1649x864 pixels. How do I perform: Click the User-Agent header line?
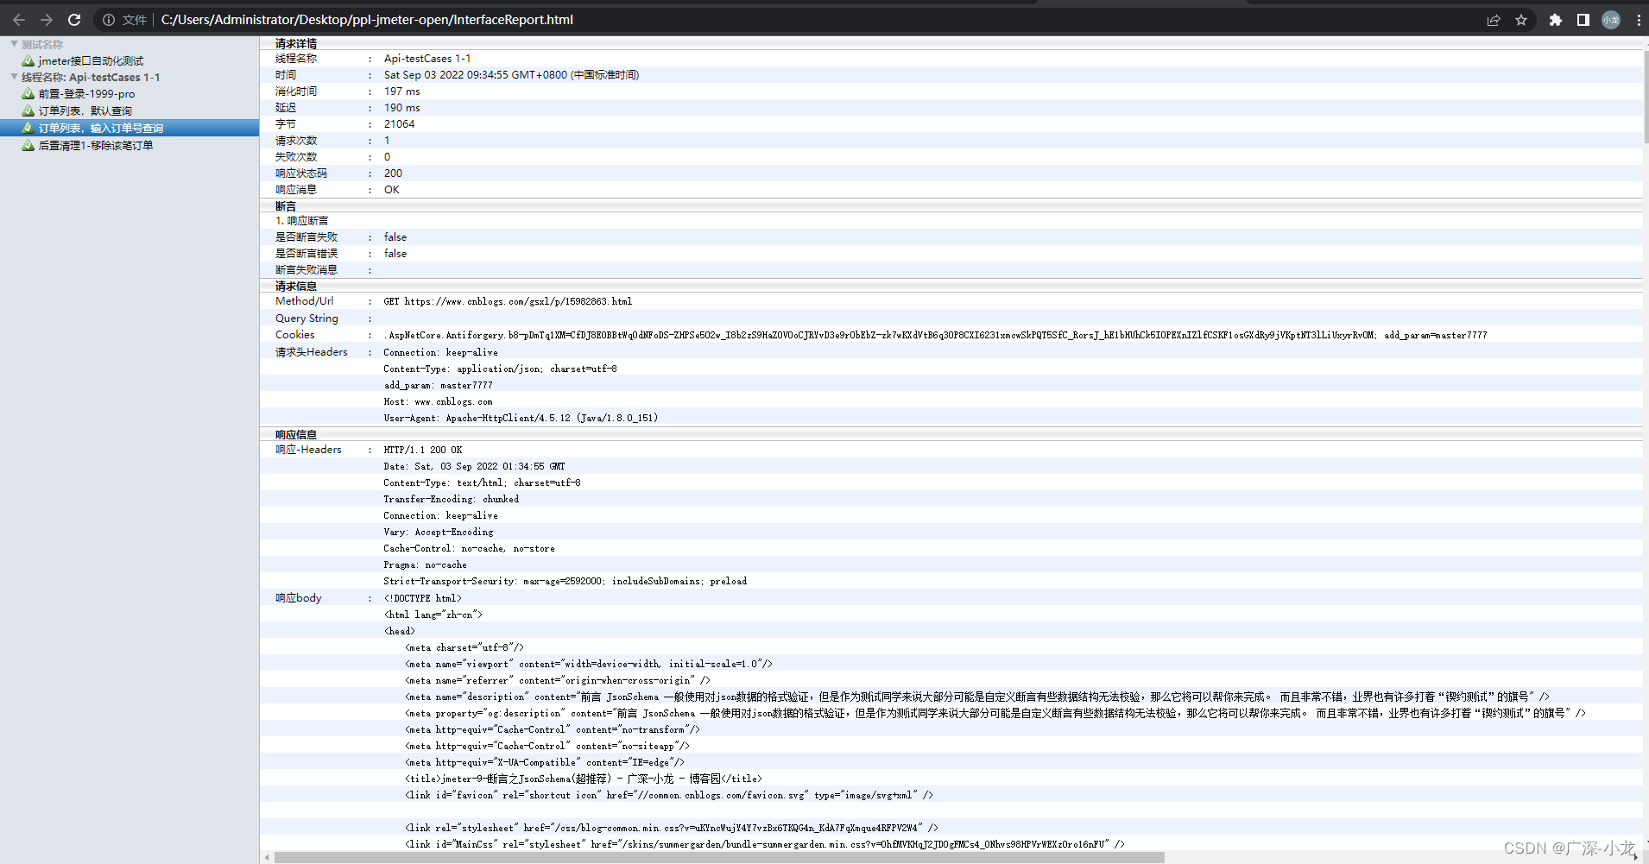point(521,418)
